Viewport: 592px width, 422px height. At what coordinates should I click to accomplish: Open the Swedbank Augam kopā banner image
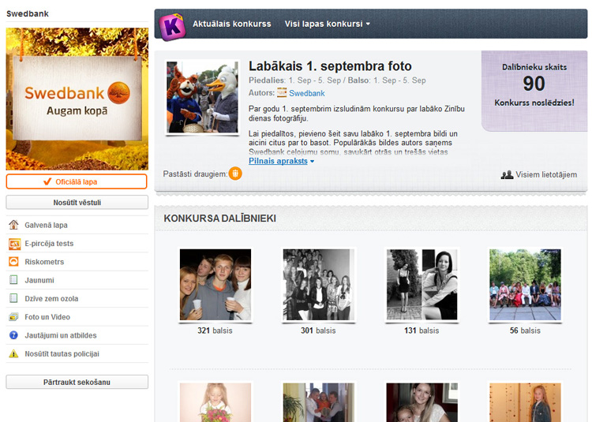(x=77, y=99)
